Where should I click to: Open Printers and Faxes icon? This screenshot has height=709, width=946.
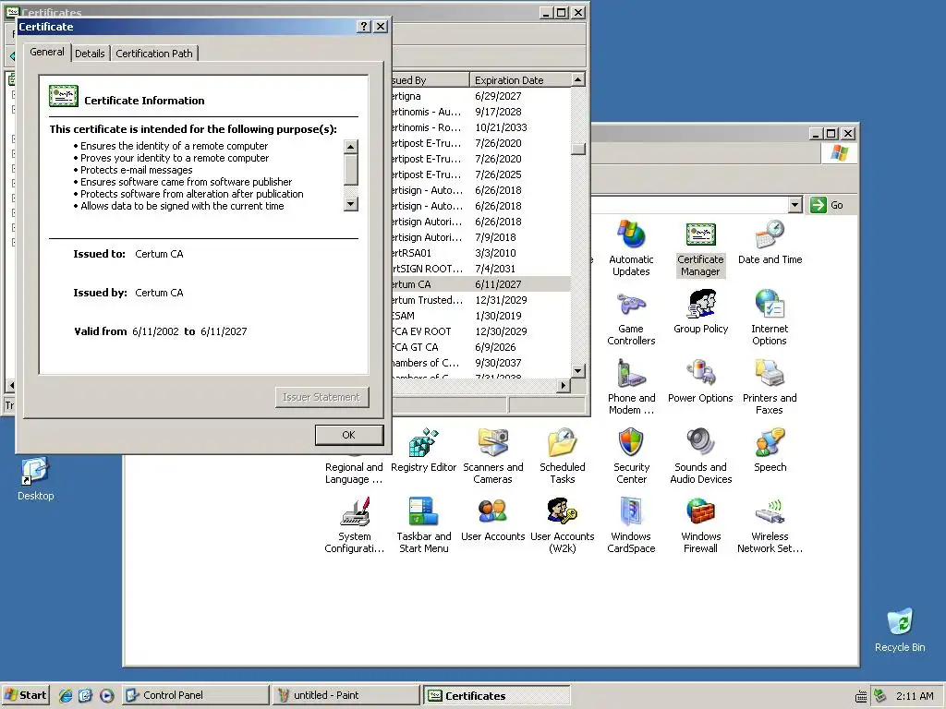[x=770, y=387]
